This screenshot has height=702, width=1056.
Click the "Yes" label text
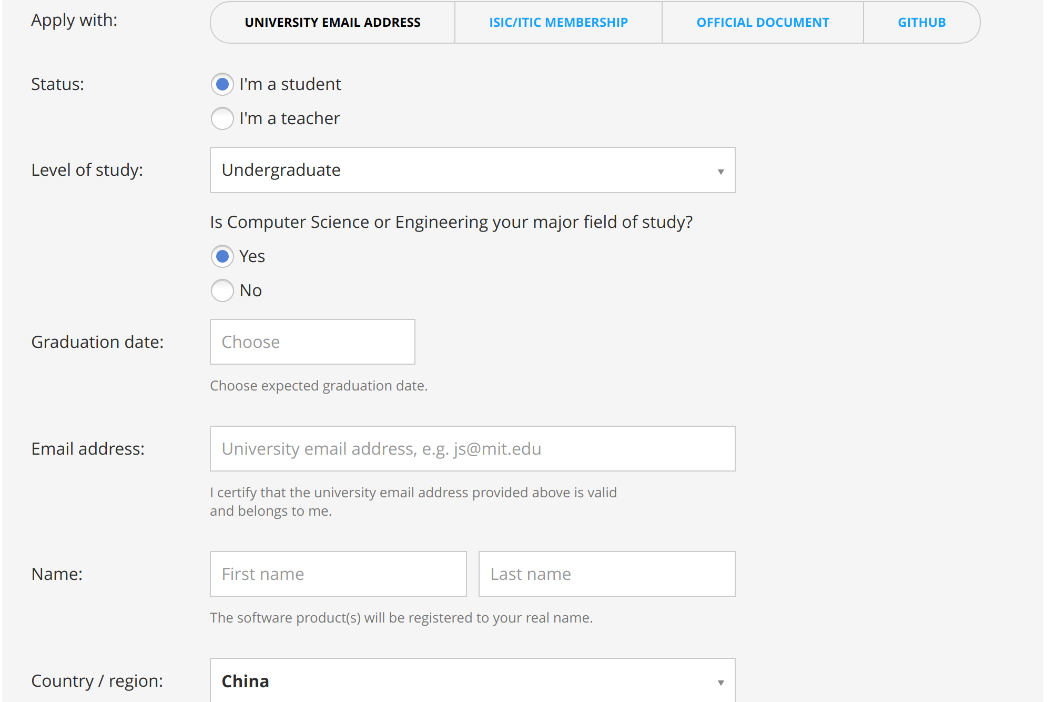[x=252, y=256]
